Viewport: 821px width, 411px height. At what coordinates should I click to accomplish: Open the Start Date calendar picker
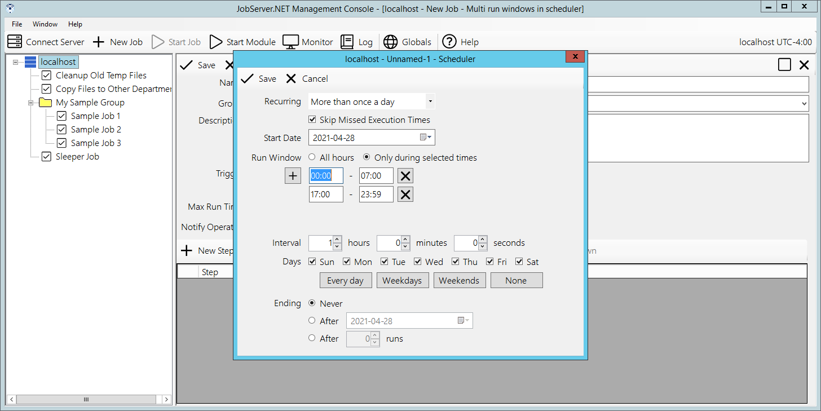click(426, 137)
